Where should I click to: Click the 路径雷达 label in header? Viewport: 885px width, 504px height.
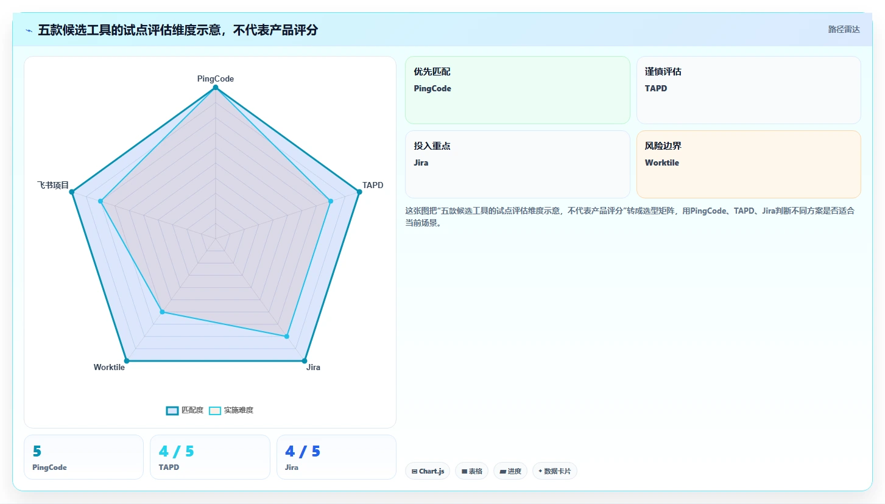click(x=844, y=29)
